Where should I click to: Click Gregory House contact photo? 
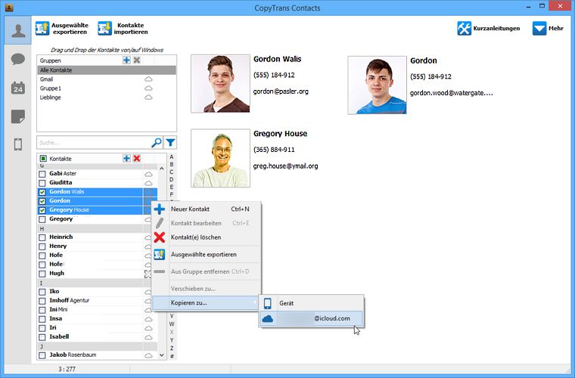point(220,158)
